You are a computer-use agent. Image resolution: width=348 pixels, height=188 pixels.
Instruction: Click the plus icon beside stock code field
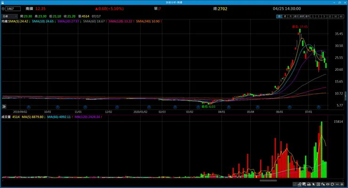(x=3, y=9)
